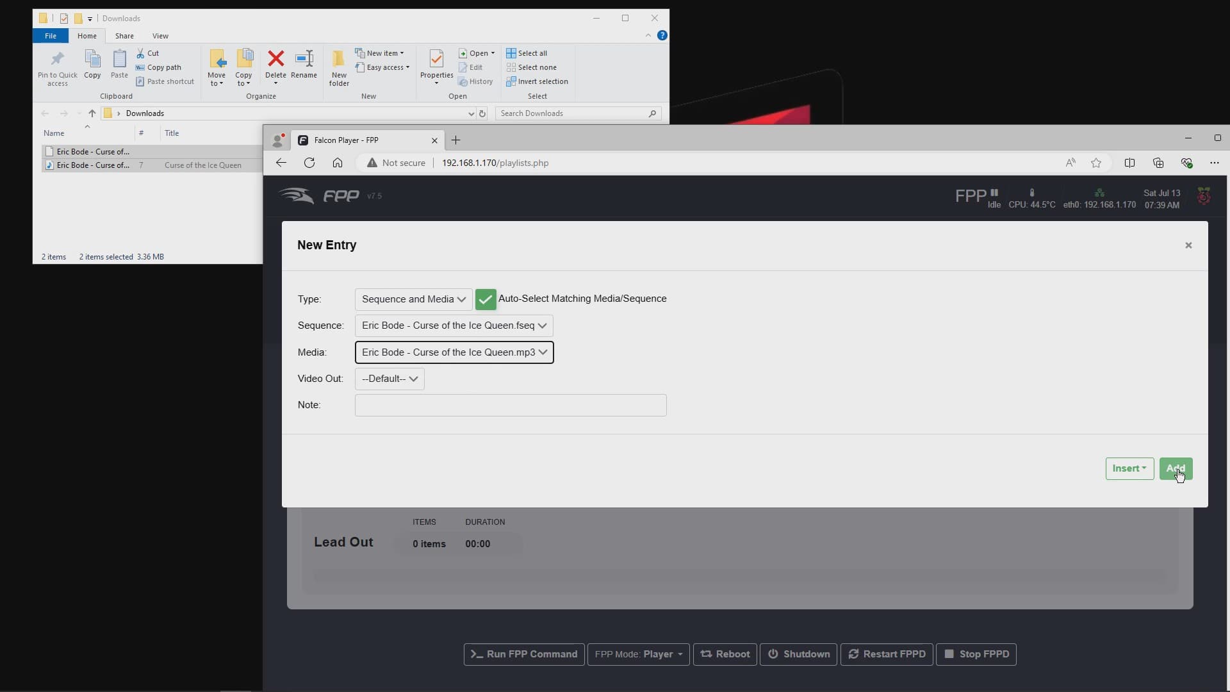Click Select none in Explorer ribbon
Screen dimensions: 1230x692
click(x=531, y=67)
